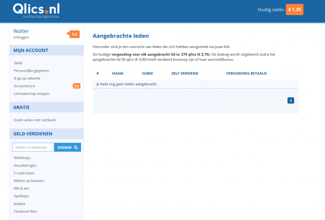Select 'Klikken op banners' link

[x=29, y=181]
